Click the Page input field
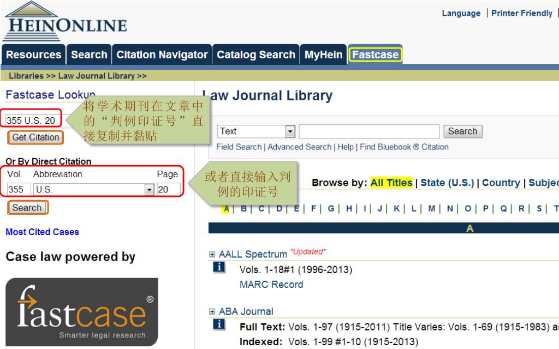559x349 pixels. coord(169,189)
